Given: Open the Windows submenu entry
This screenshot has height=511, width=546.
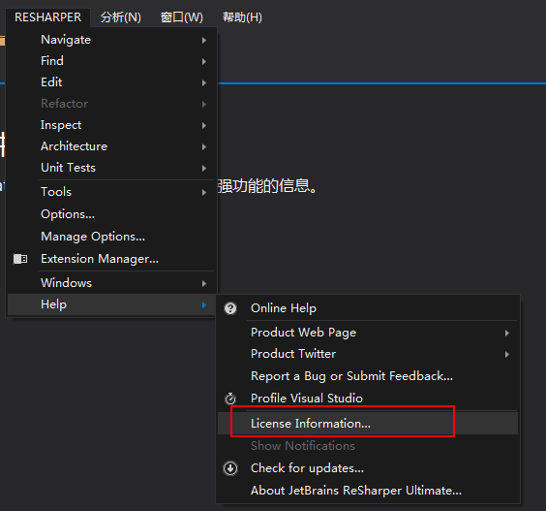Looking at the screenshot, I should (x=111, y=283).
